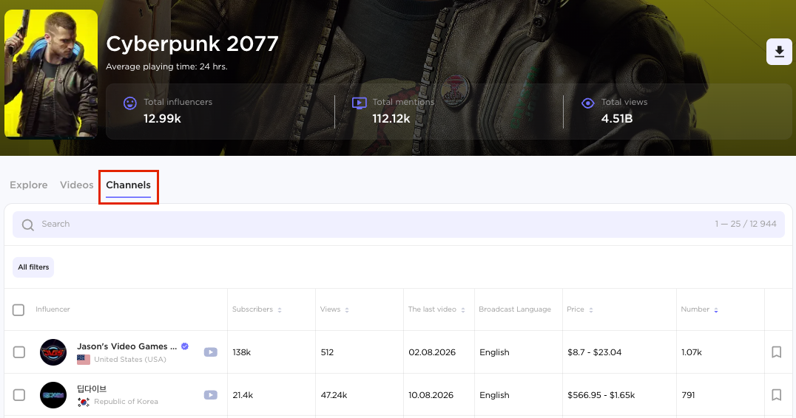Open the All filters panel
Screen dimensions: 796x418
(x=33, y=267)
